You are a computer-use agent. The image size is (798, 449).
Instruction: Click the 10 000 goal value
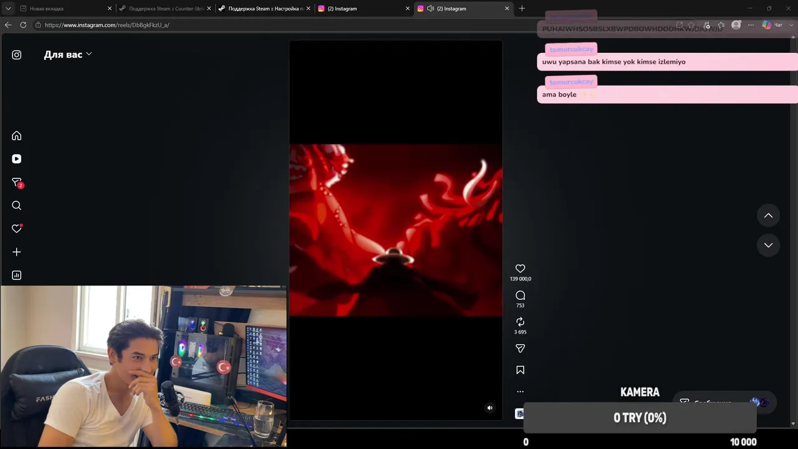point(743,442)
